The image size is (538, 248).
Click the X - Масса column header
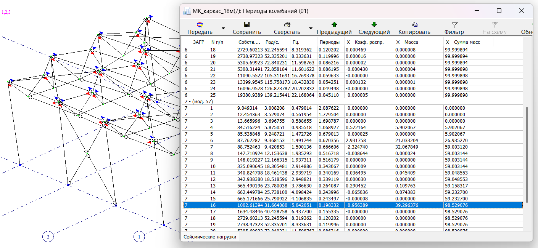[408, 42]
